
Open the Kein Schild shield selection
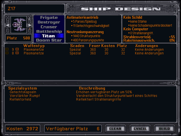(x=132, y=17)
